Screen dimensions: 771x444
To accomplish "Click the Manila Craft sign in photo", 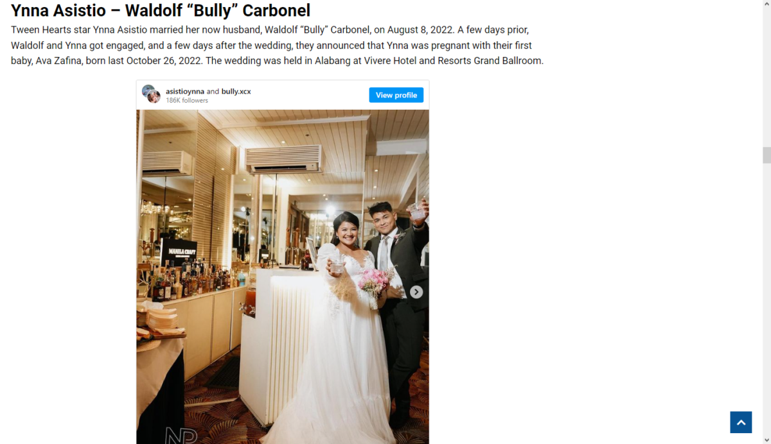I will coord(179,252).
